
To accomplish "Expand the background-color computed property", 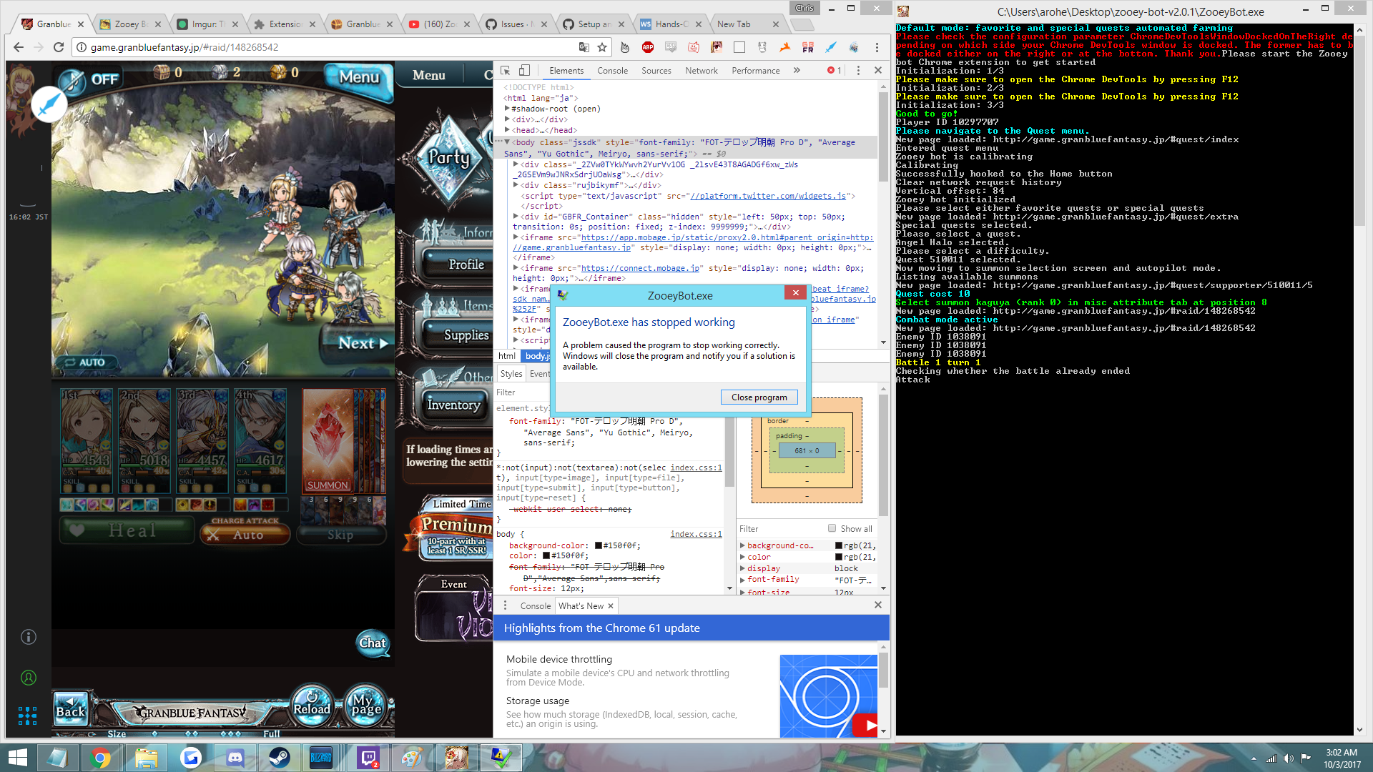I will 742,545.
